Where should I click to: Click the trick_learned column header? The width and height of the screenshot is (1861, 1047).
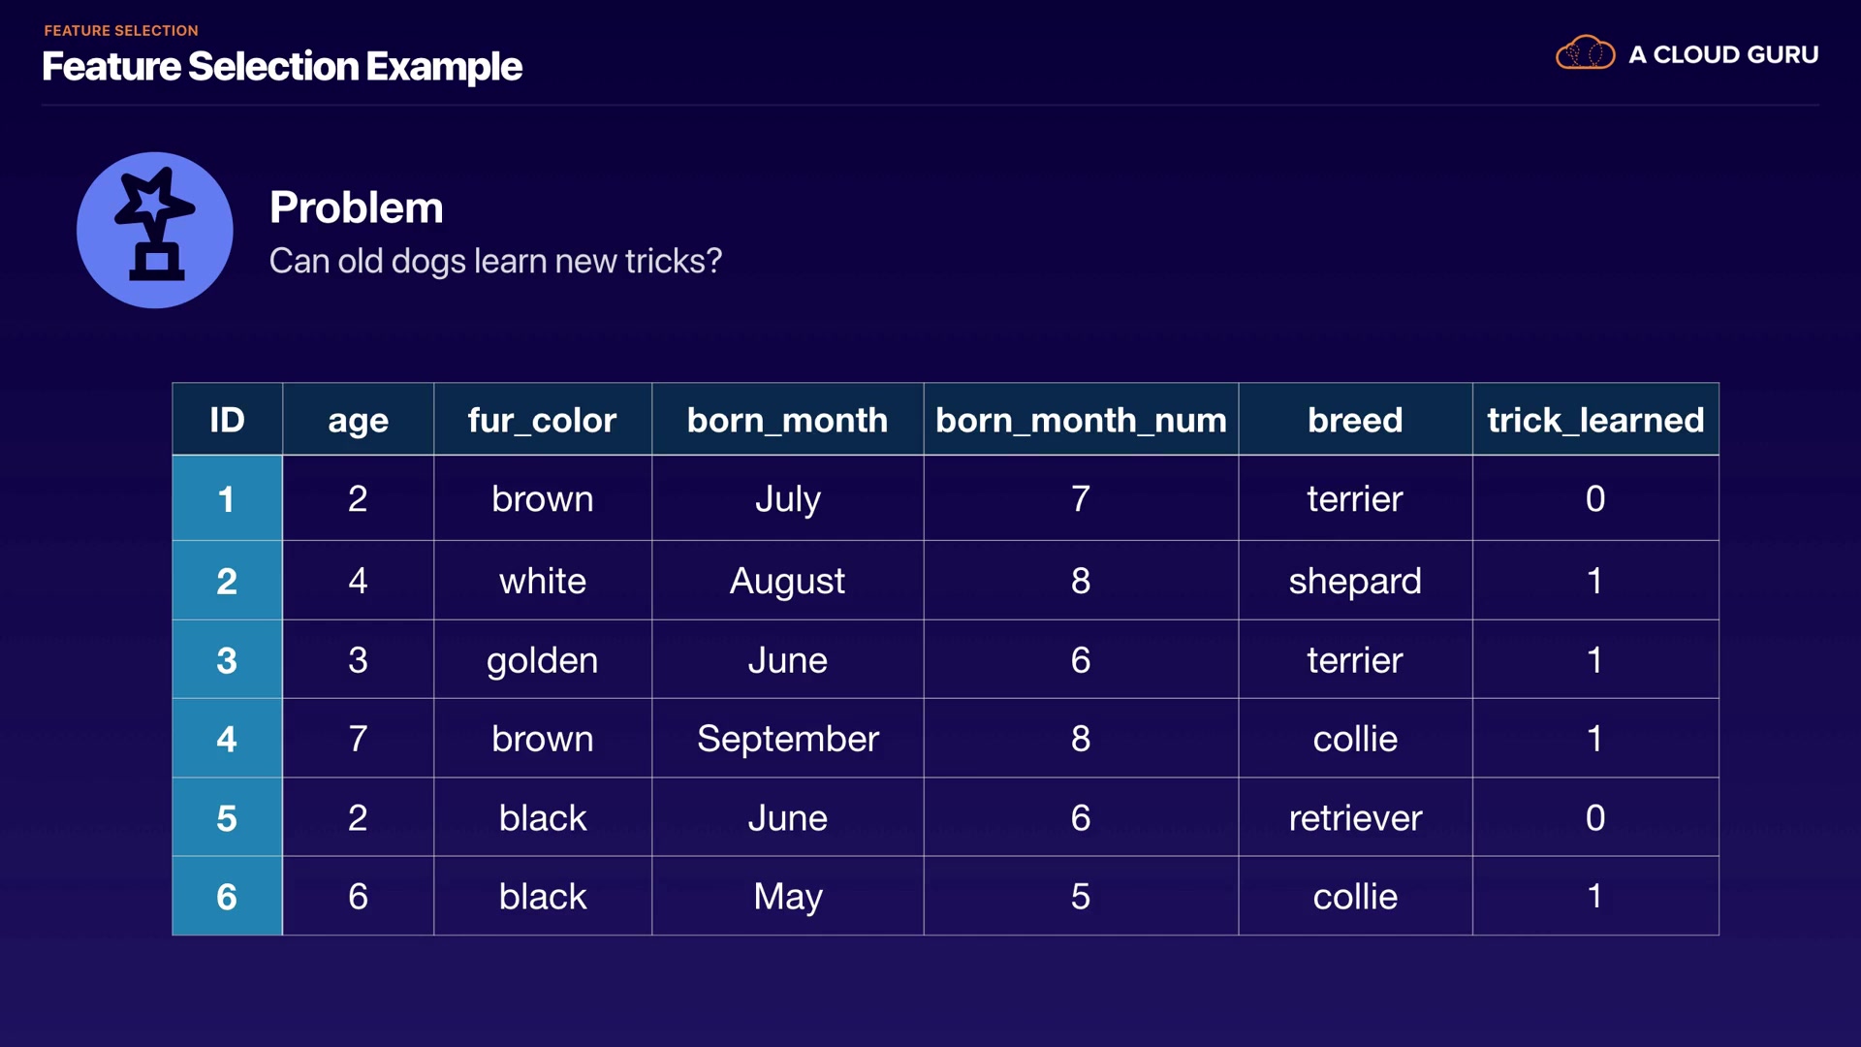pos(1595,420)
